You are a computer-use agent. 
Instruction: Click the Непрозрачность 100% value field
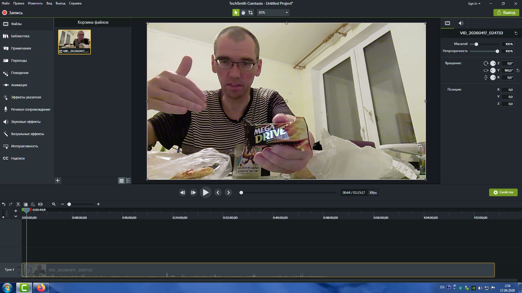click(508, 51)
